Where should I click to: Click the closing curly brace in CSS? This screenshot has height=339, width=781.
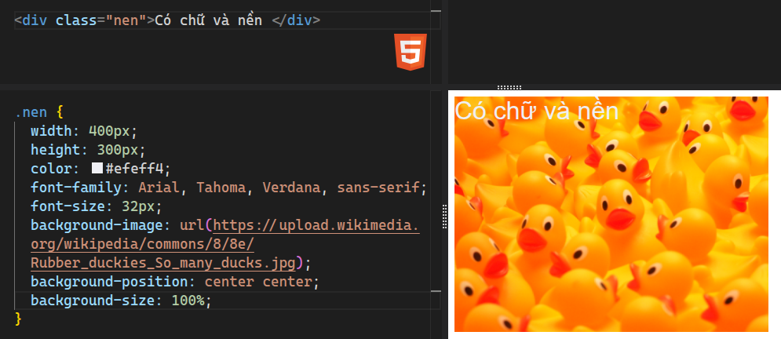[x=19, y=319]
